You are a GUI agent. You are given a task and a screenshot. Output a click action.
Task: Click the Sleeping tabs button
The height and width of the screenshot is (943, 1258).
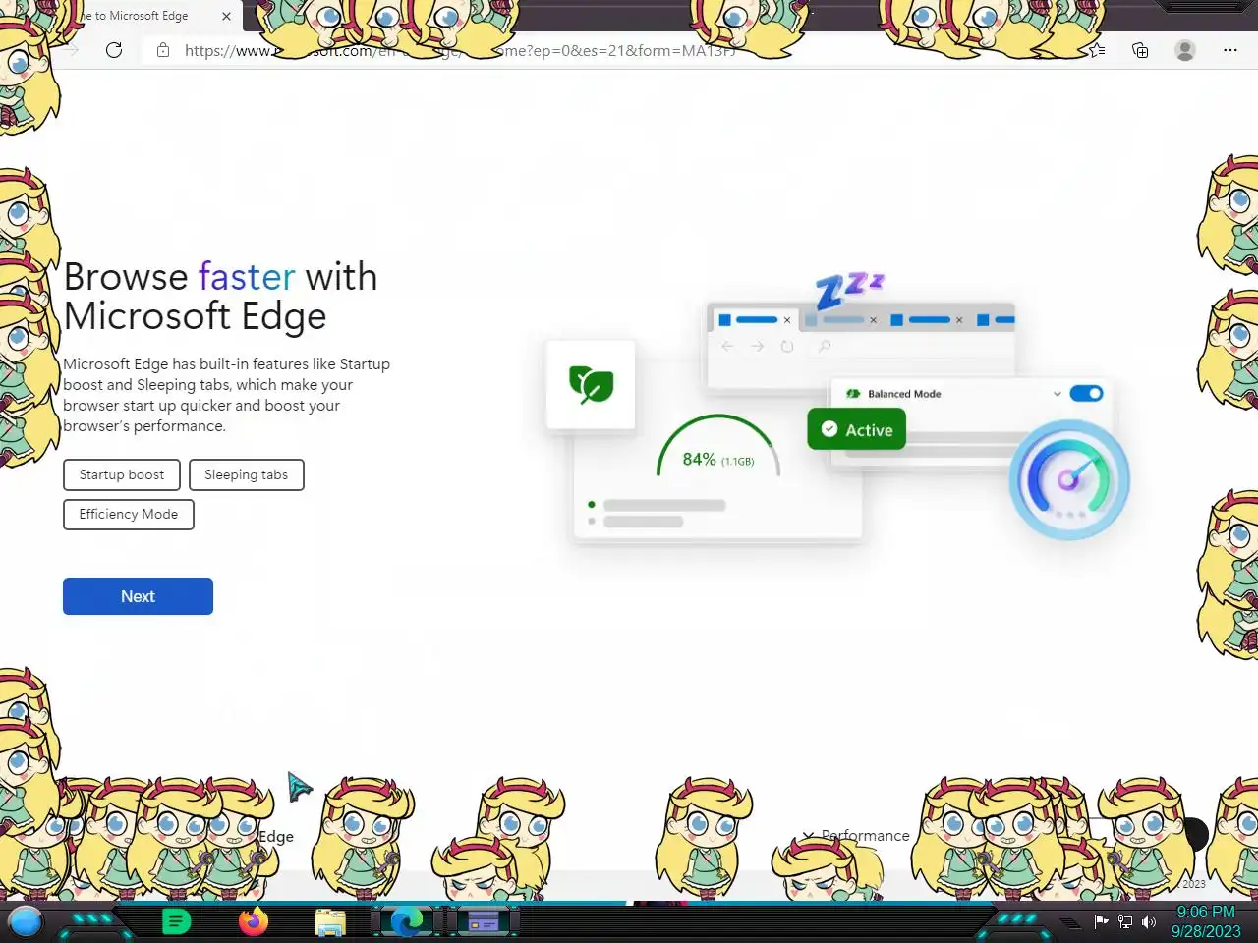247,474
